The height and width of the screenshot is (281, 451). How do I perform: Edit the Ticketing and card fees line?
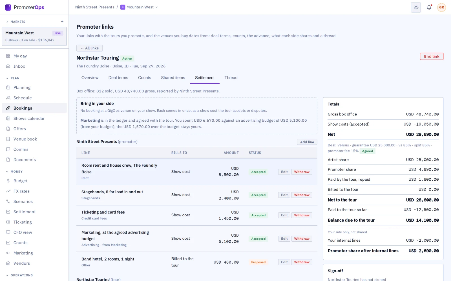(x=284, y=215)
